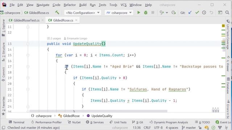232x130 pixels.
Task: Collapse the if block fold on line 17
Action: click(x=28, y=66)
